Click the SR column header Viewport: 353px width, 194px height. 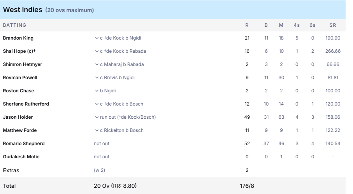pyautogui.click(x=332, y=25)
